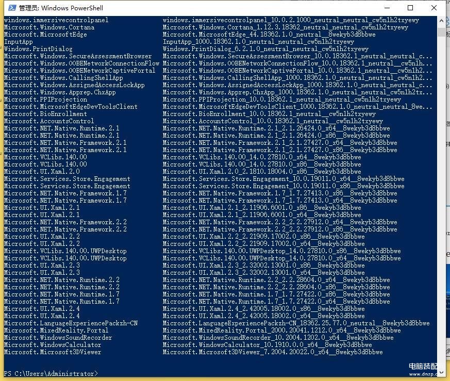450x381 pixels.
Task: Click VCLibs.140.00.UWPDesktop_14.0.27810.0_x86 full name
Action: 282,251
